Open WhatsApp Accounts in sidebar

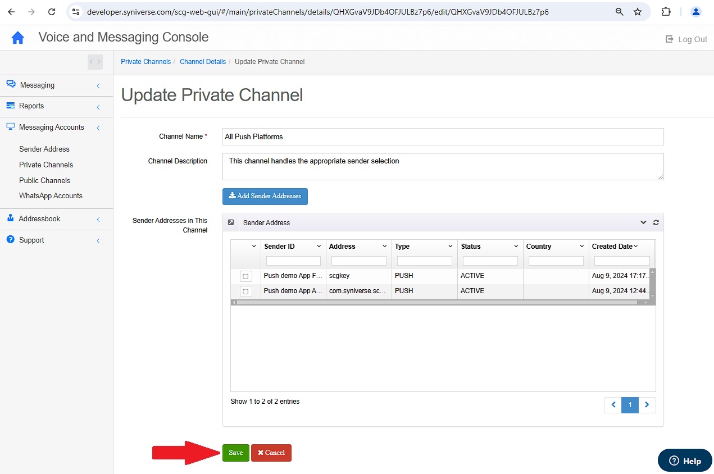51,195
